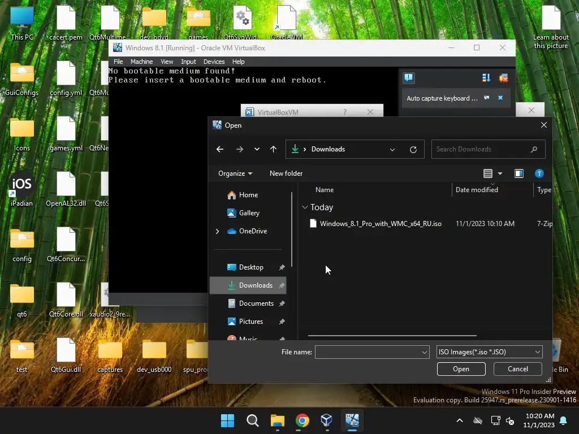579x434 pixels.
Task: Click pin icon next to Pictures
Action: 282,322
